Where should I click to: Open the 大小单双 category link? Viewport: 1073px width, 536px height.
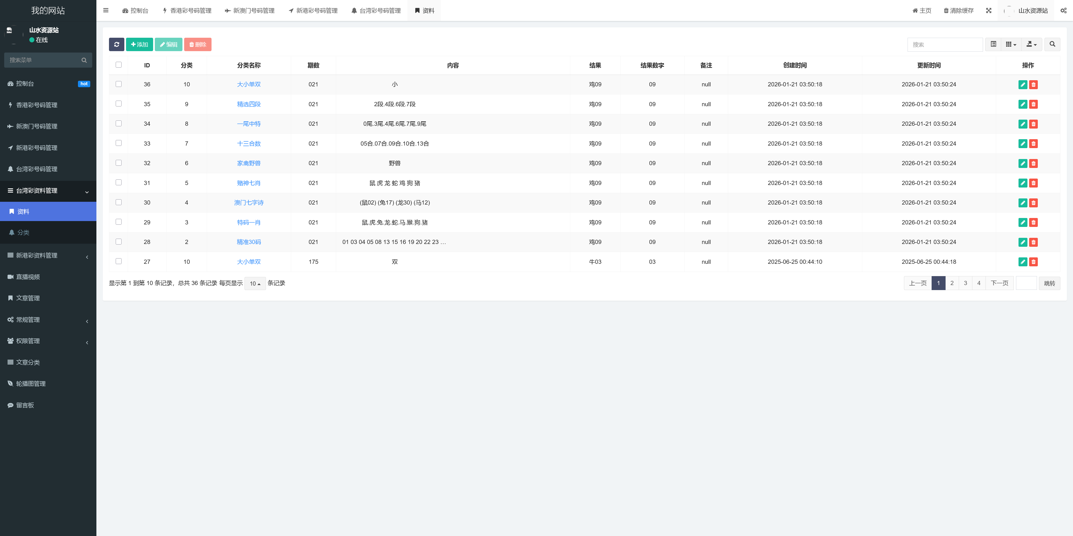point(248,84)
